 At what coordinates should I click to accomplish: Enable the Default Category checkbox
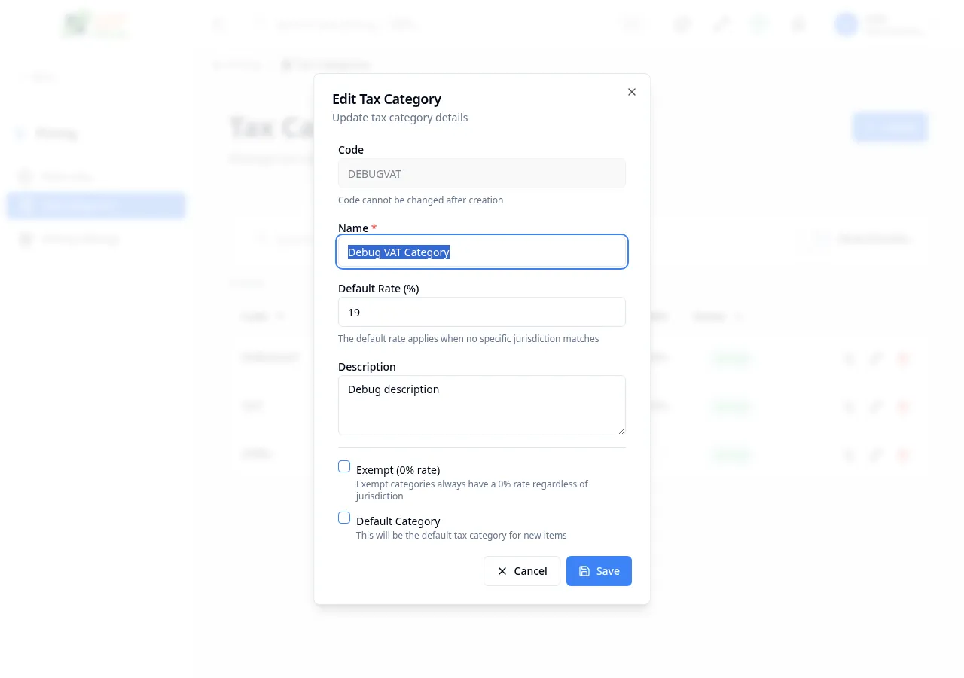[344, 518]
